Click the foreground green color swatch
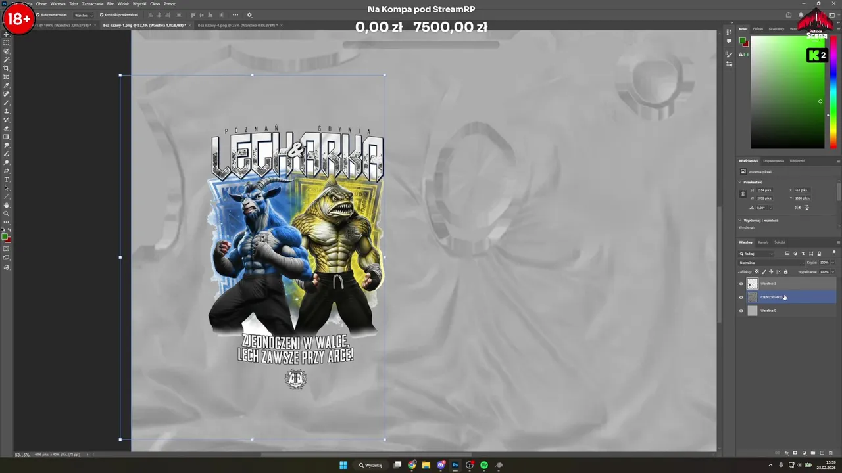The width and height of the screenshot is (842, 473). click(5, 236)
